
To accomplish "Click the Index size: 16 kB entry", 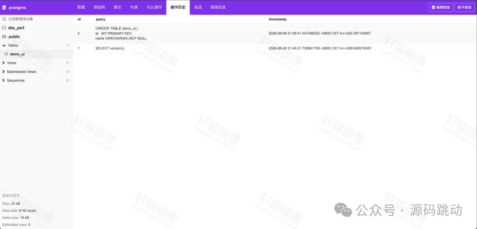I will coord(16,218).
